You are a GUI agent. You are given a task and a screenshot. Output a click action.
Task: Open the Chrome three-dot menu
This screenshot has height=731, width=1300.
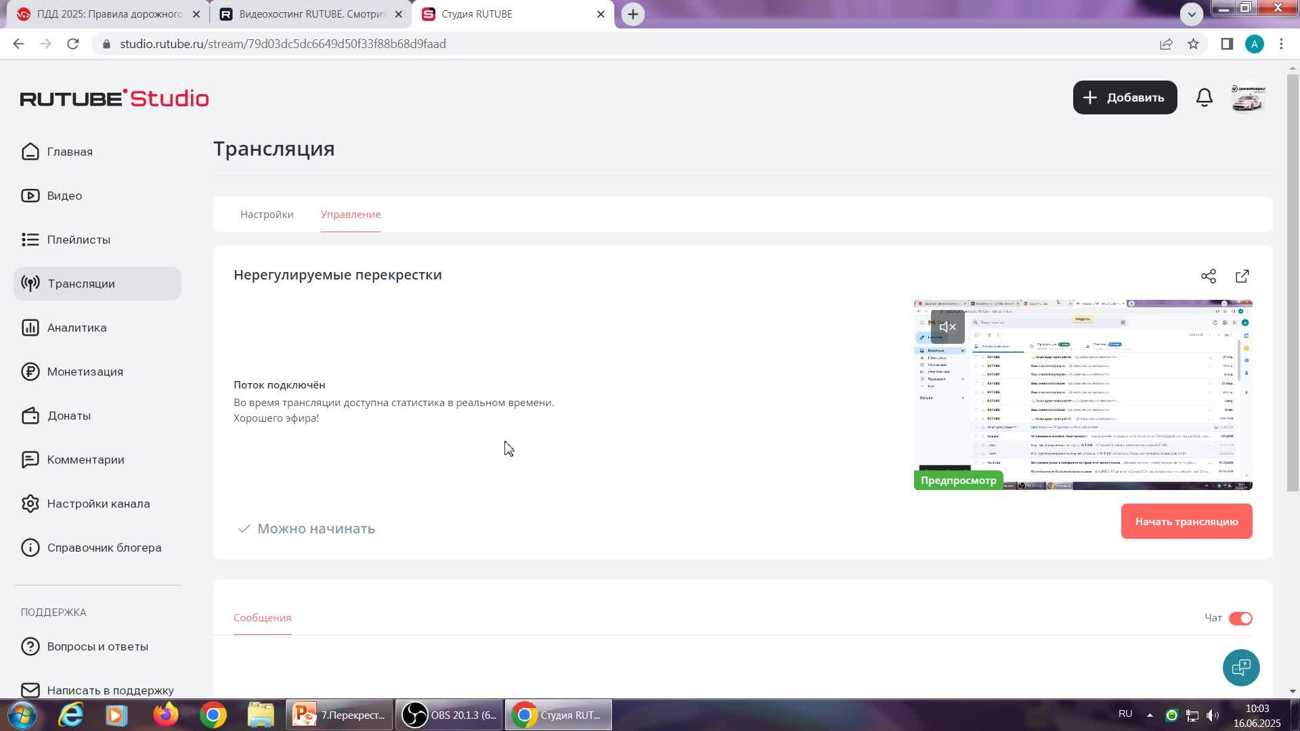point(1281,44)
